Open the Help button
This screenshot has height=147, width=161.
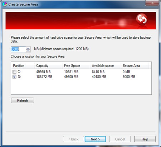point(145,139)
